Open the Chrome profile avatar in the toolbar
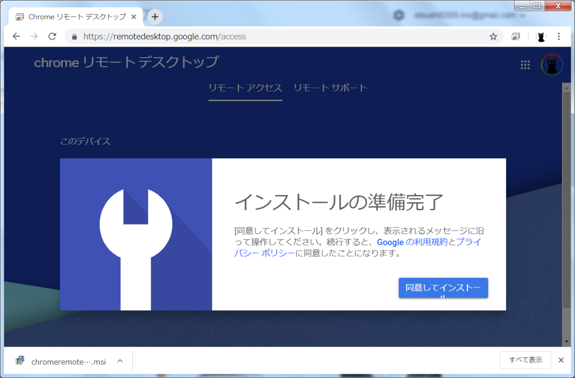 click(x=541, y=36)
